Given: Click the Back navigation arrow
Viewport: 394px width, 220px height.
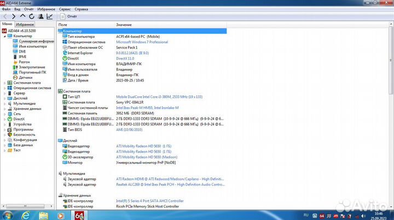Looking at the screenshot, I should pos(5,16).
